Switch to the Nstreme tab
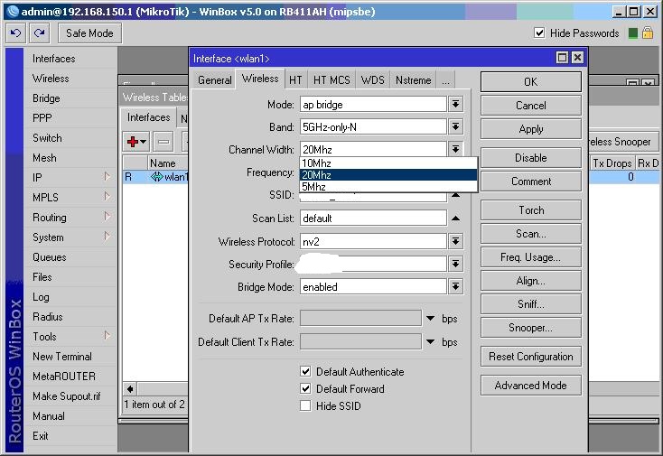 [413, 79]
